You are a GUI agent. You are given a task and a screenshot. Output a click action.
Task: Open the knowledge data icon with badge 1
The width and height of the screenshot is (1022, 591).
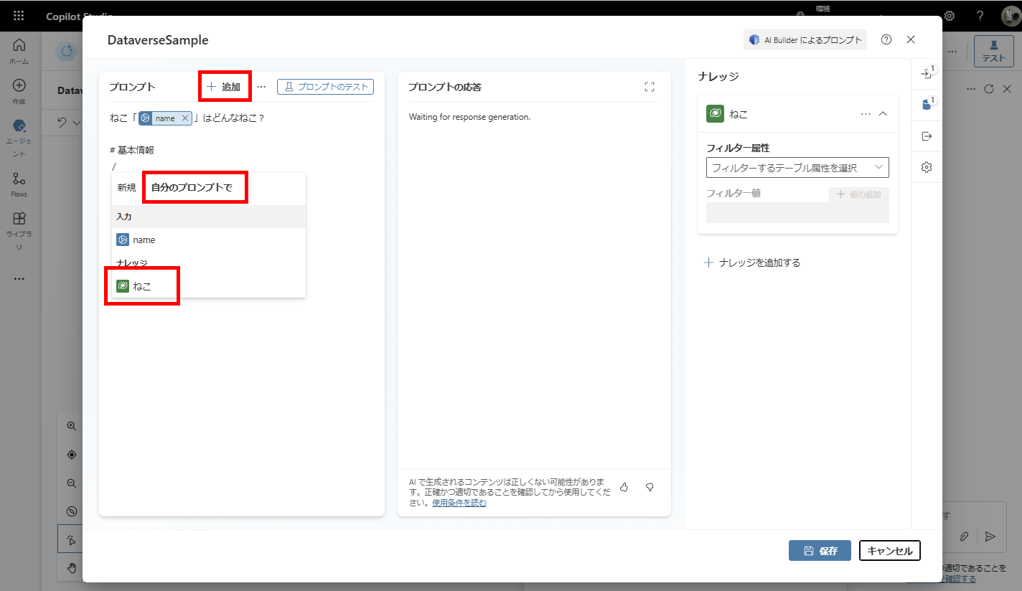point(926,104)
